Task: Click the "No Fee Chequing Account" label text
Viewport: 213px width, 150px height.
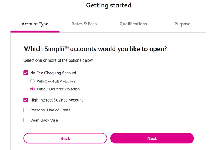Action: pos(53,73)
